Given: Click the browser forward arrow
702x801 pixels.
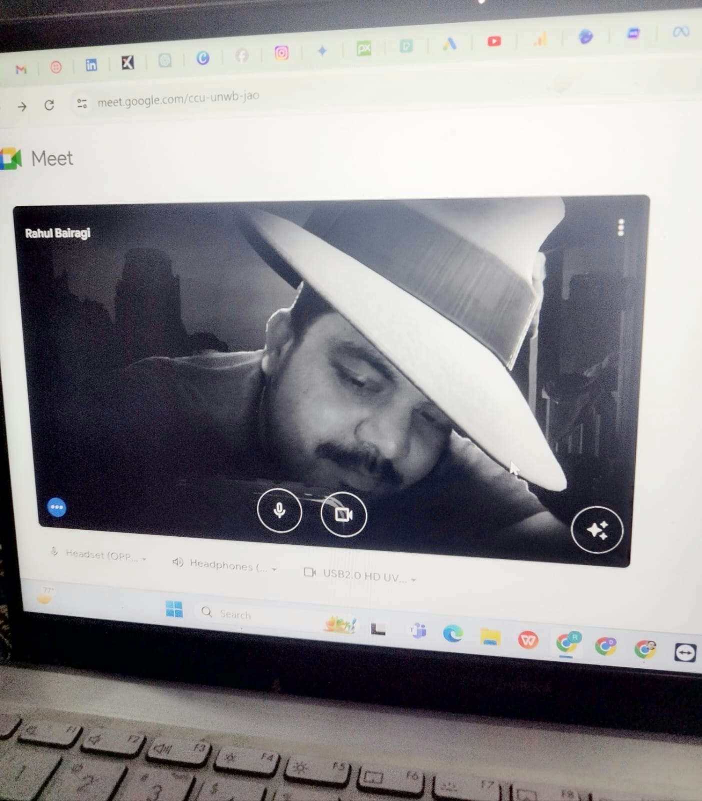Looking at the screenshot, I should tap(22, 106).
